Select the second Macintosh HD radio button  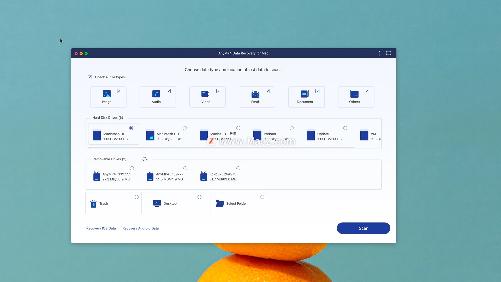click(185, 128)
